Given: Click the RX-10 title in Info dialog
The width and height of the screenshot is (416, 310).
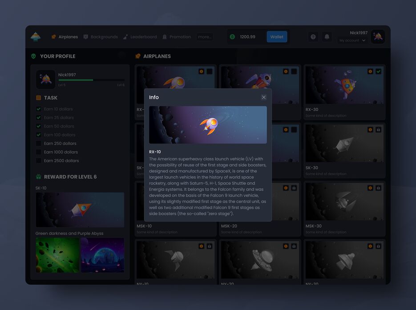Looking at the screenshot, I should (x=155, y=152).
